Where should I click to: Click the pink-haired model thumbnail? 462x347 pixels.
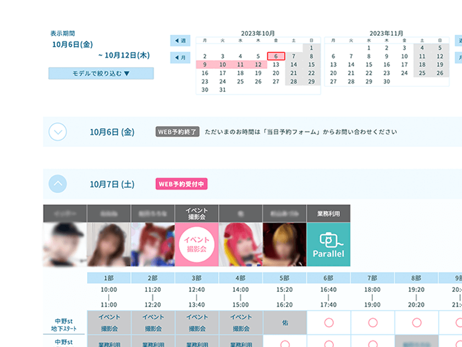[241, 245]
